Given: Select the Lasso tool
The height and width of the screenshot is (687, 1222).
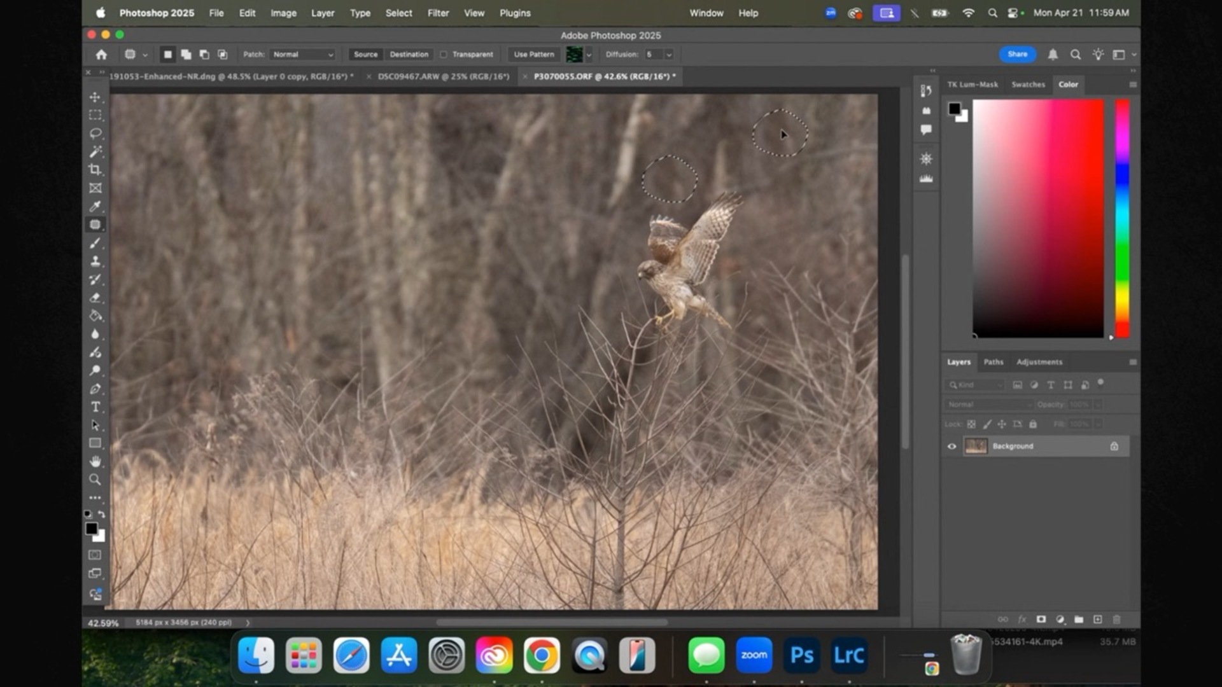Looking at the screenshot, I should click(95, 133).
